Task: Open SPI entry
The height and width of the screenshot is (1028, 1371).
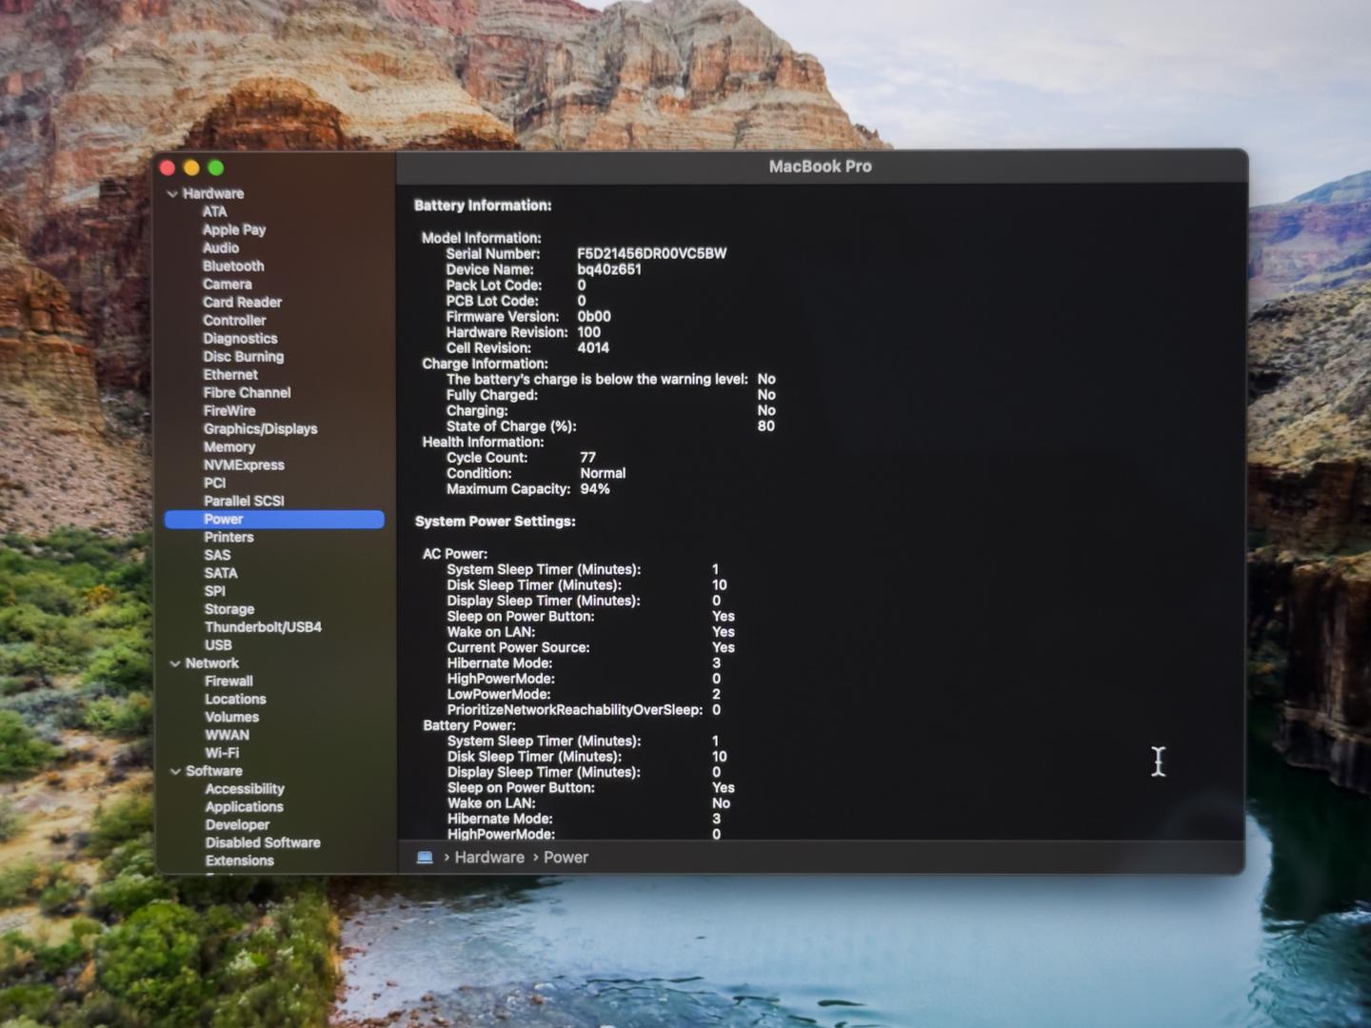Action: [x=215, y=592]
